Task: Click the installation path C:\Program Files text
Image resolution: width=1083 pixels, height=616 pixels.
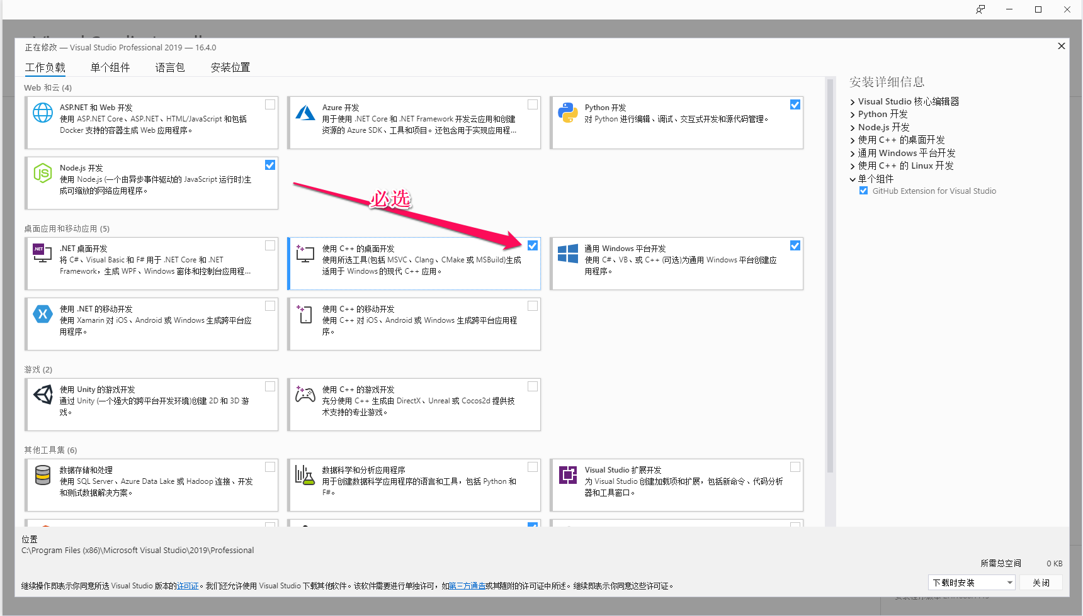Action: click(138, 550)
